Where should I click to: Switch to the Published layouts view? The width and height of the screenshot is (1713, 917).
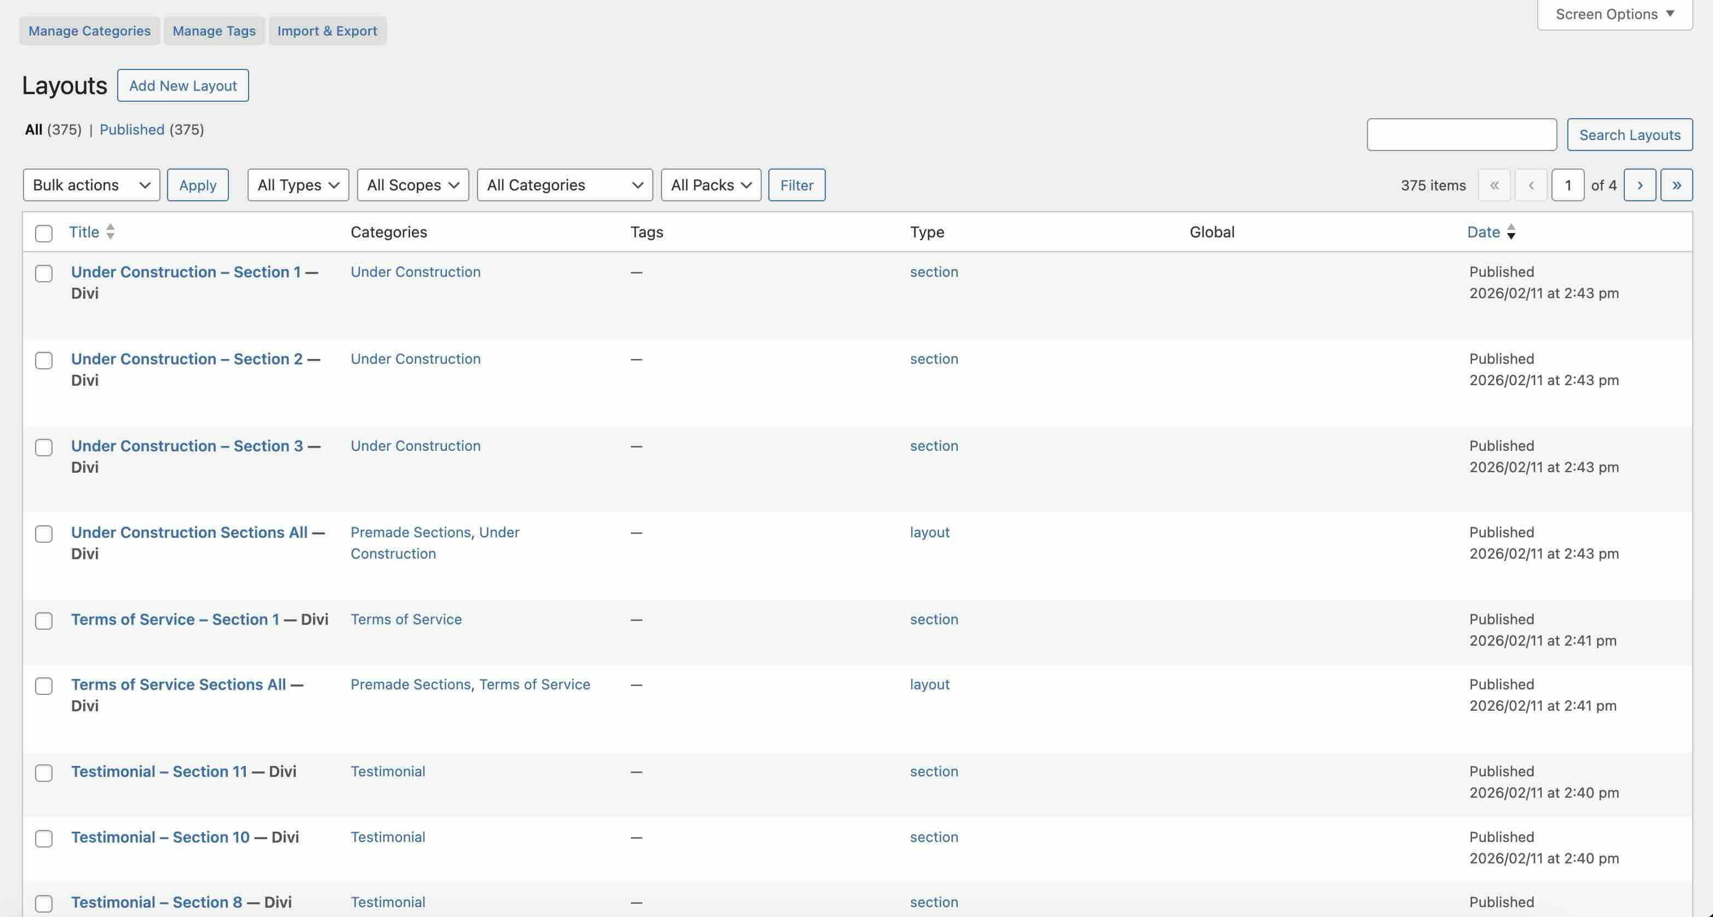point(131,129)
